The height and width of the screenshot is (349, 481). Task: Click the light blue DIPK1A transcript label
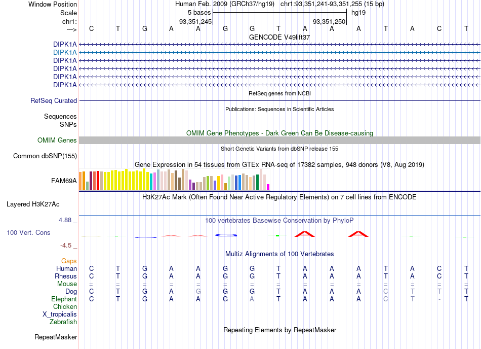tap(65, 53)
